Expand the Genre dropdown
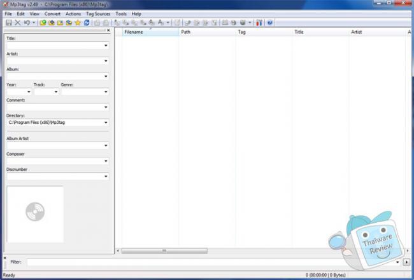The height and width of the screenshot is (280, 414). [106, 92]
